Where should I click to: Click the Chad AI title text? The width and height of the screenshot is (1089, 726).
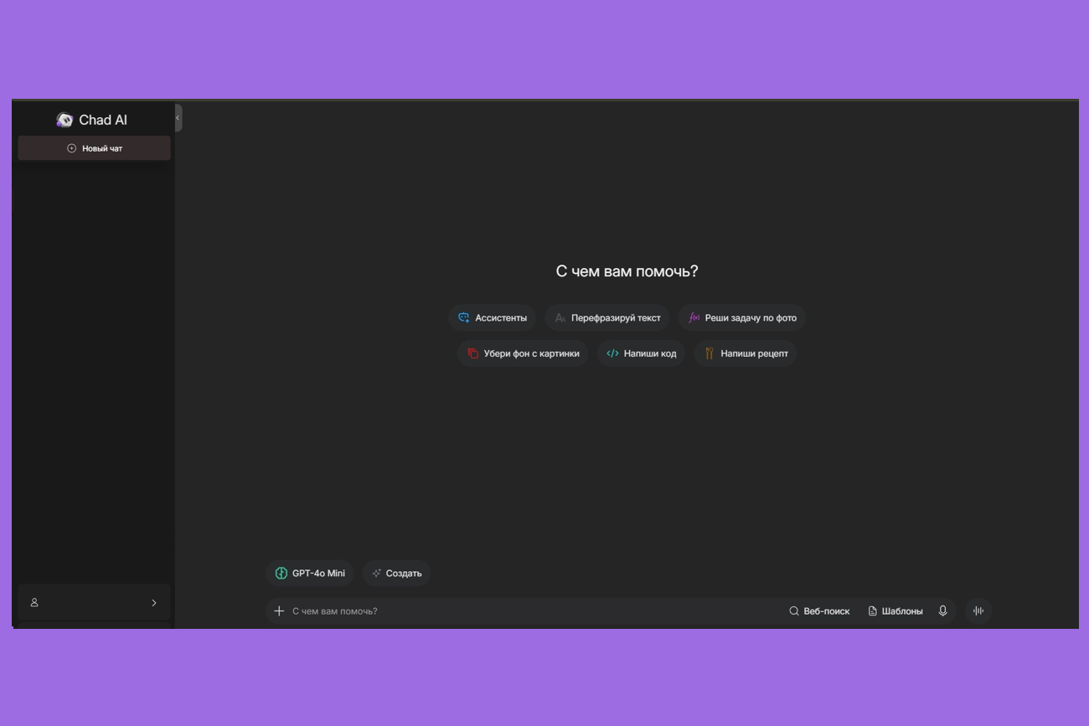click(103, 120)
